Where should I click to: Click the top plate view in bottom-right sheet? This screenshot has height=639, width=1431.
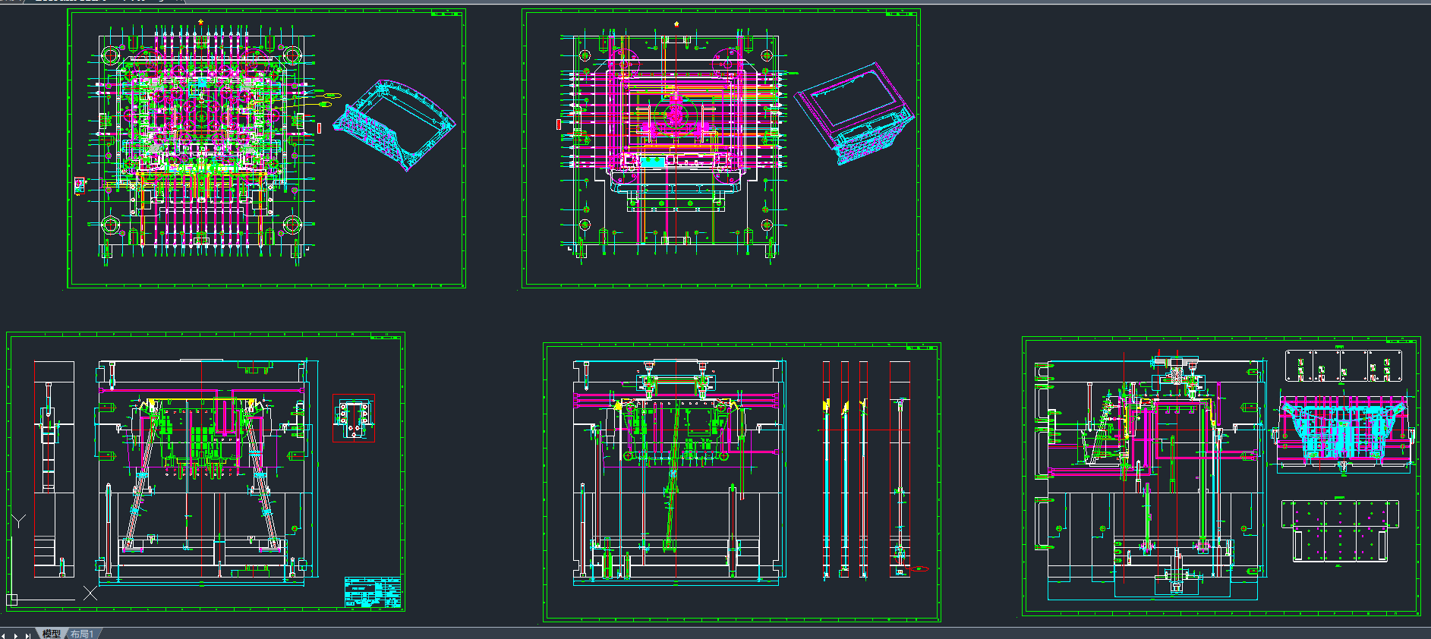coord(1343,366)
